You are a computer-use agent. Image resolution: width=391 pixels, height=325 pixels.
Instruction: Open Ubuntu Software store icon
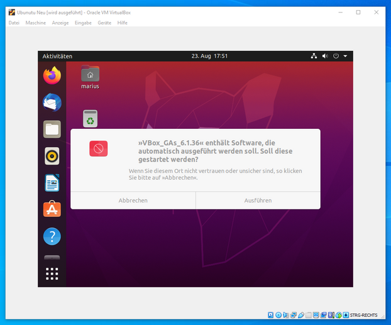click(x=52, y=209)
